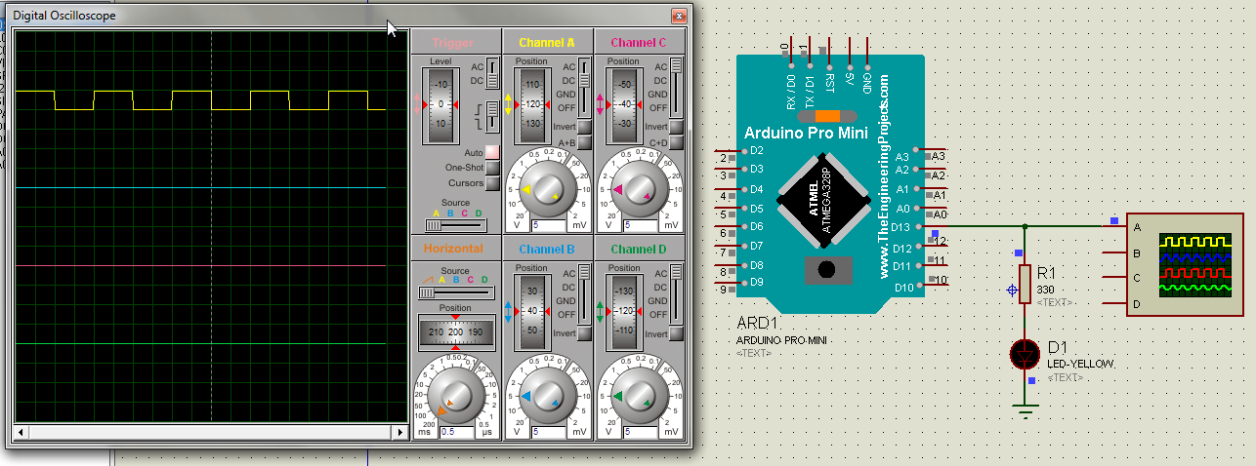1256x466 pixels.
Task: Click the blue Channel B position arrow
Action: [x=508, y=311]
